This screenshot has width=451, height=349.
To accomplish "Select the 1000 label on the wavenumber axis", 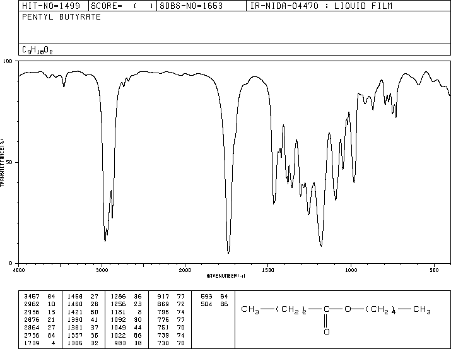I will [x=351, y=270].
